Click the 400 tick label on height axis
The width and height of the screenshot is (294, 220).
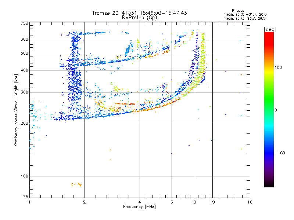(x=24, y=70)
